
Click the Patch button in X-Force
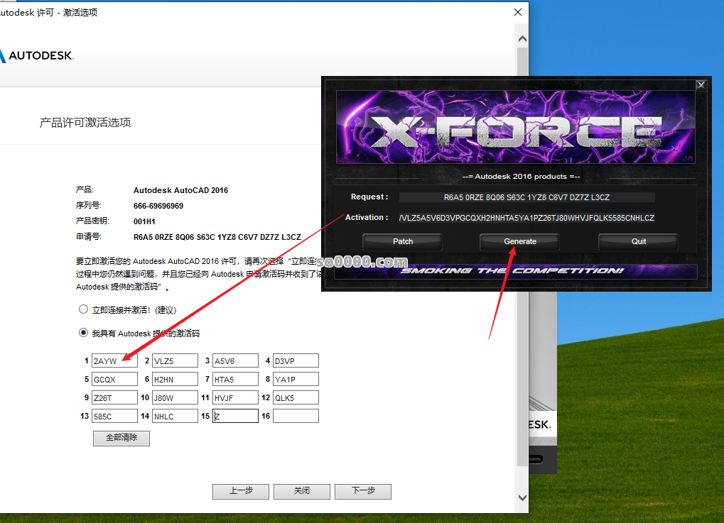click(x=403, y=241)
